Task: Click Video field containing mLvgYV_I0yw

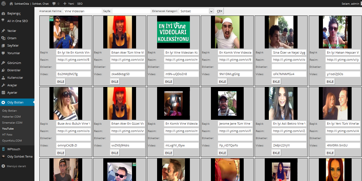Action: [x=181, y=145]
